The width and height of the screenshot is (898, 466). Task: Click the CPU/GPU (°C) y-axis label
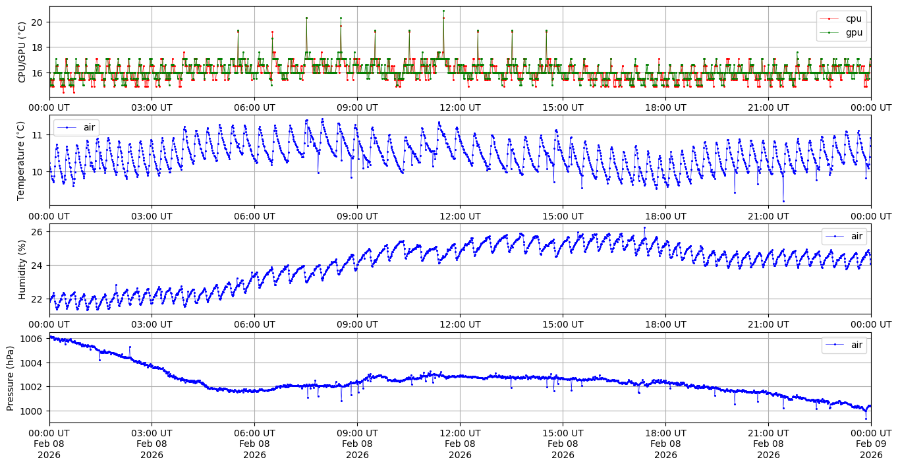coord(22,52)
